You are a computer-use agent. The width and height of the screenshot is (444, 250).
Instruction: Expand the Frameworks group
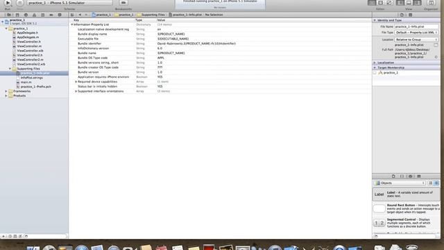tap(6, 91)
